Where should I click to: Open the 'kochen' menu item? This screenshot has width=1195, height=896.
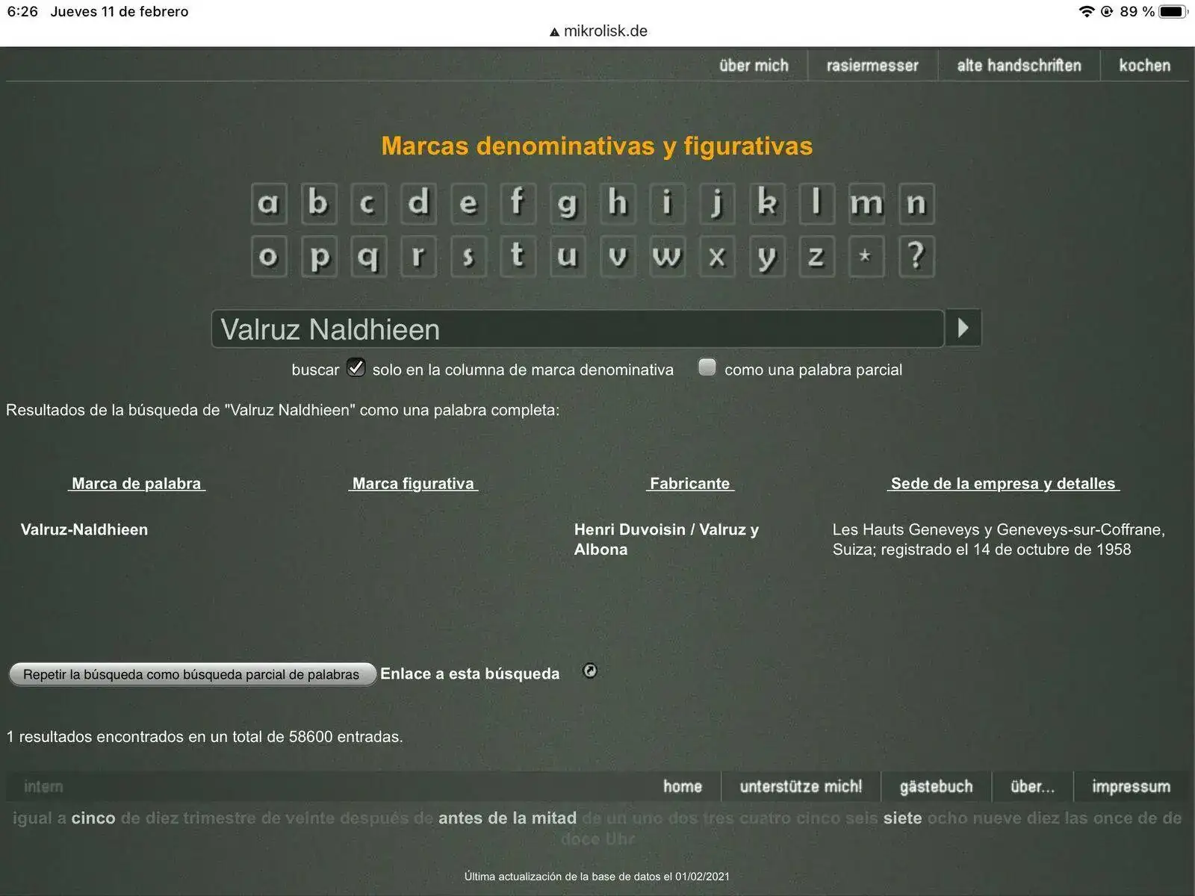click(1144, 66)
